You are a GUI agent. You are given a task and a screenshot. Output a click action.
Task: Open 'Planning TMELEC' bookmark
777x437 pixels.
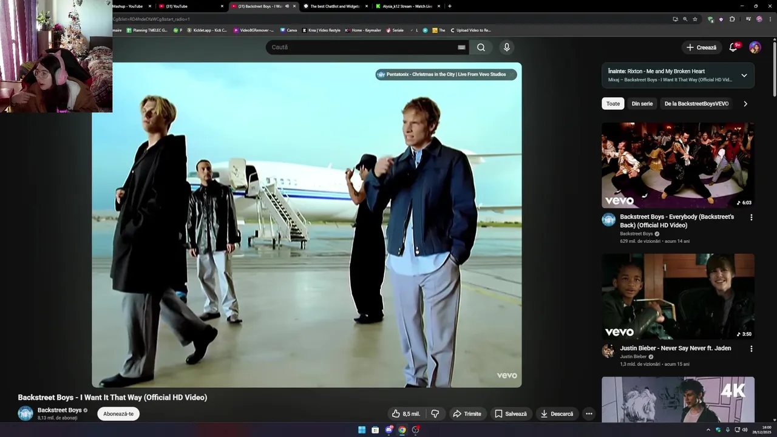[146, 30]
